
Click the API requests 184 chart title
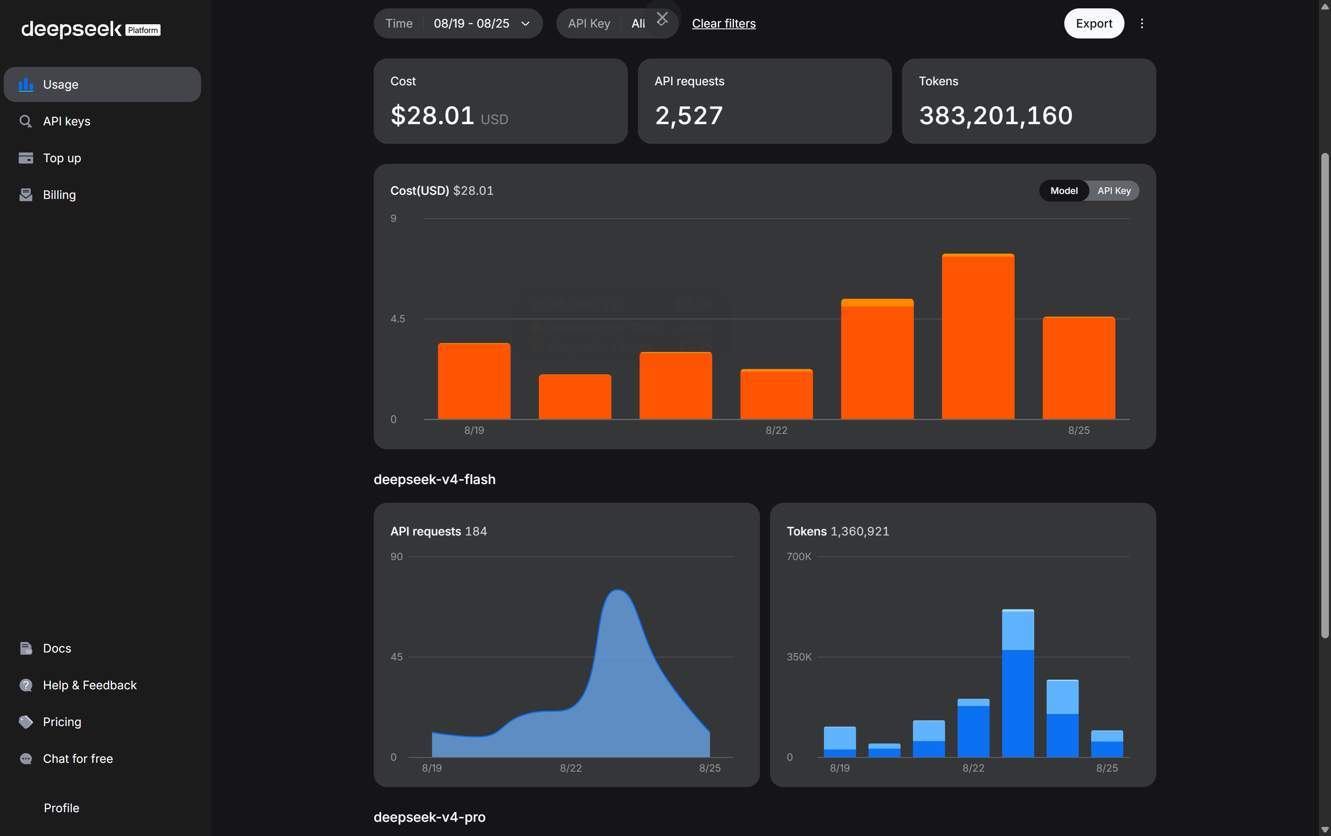439,531
